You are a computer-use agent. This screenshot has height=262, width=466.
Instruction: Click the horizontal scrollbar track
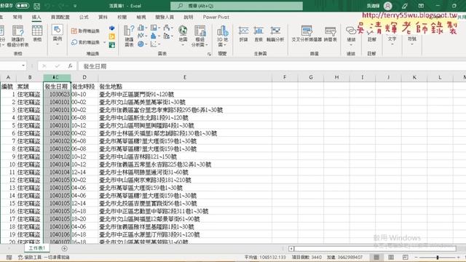click(375, 248)
